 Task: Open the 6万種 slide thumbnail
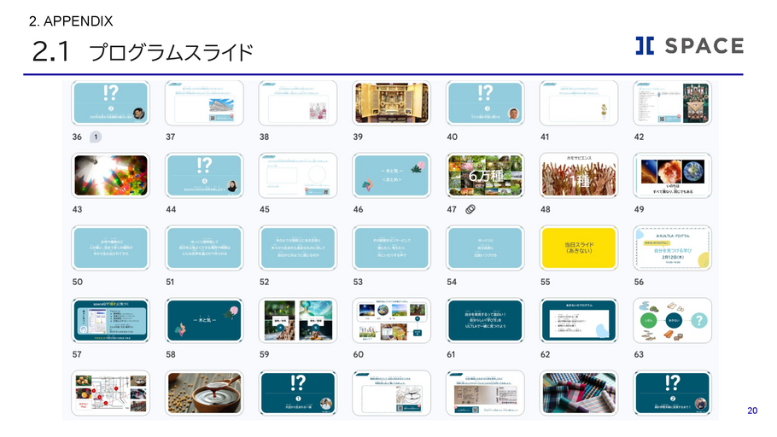485,175
